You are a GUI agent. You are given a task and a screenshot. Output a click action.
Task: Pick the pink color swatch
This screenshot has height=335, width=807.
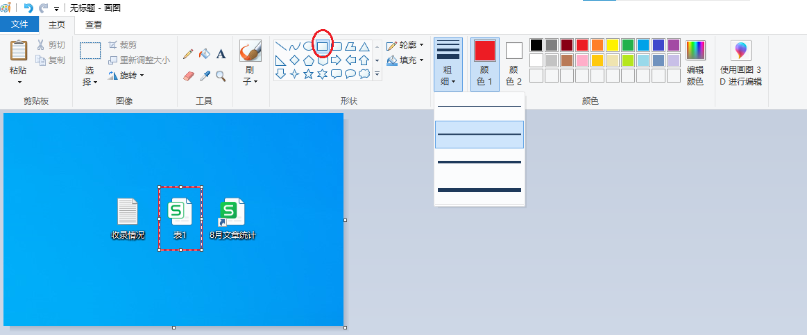coord(582,60)
